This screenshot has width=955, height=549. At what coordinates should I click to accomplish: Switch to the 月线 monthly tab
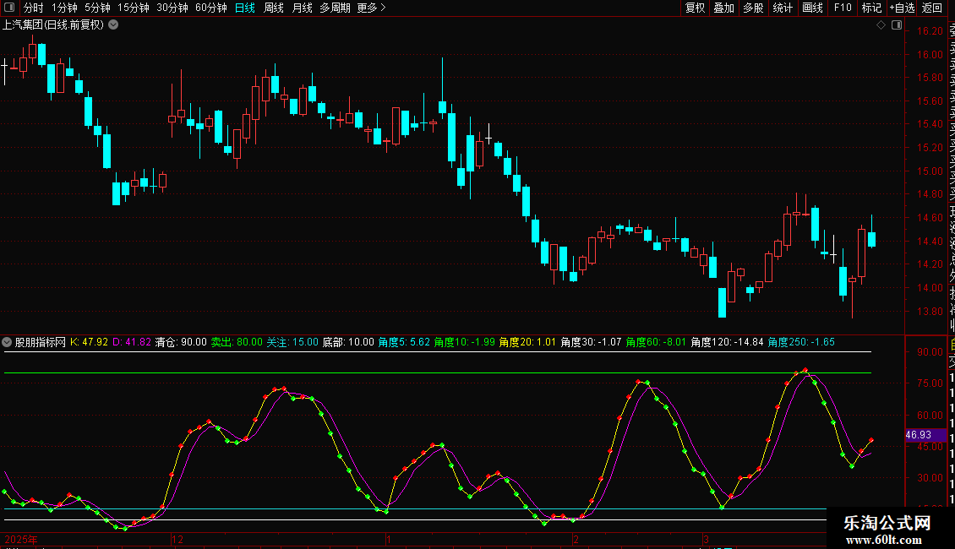(x=302, y=8)
